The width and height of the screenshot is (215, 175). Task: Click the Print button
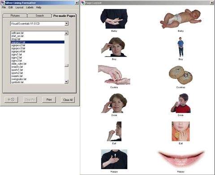[49, 100]
